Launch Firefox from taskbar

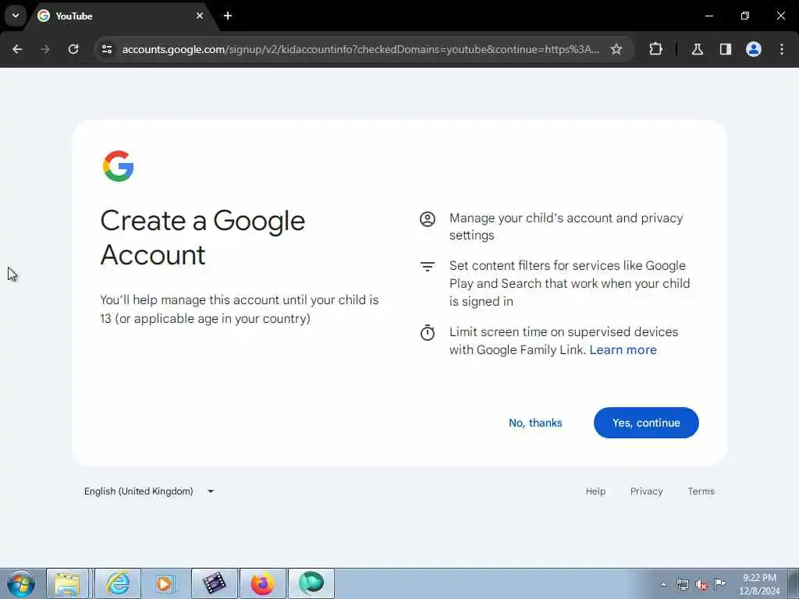(x=262, y=583)
